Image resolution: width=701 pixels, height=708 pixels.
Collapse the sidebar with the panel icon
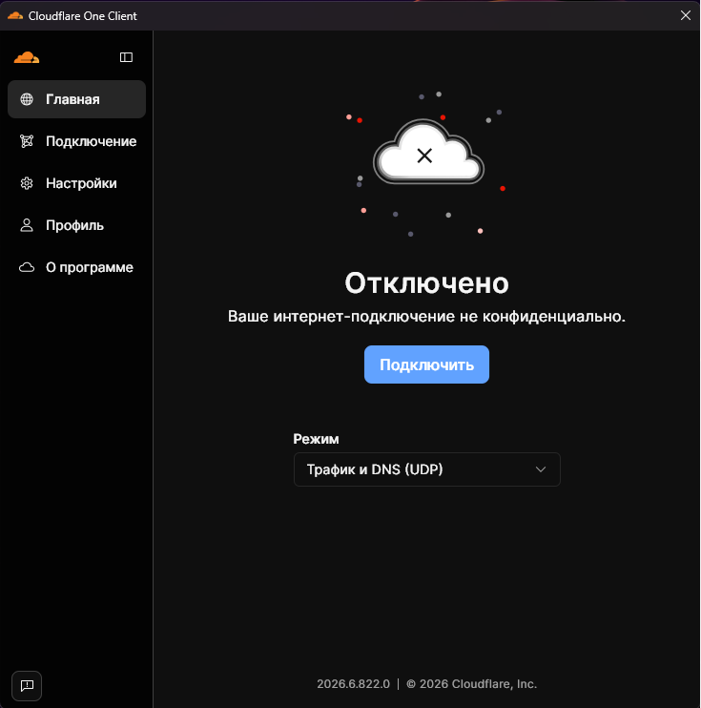(x=126, y=57)
